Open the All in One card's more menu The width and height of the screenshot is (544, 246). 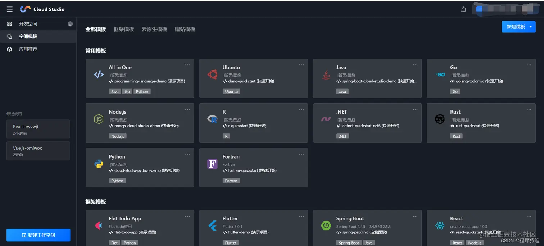[x=187, y=65]
